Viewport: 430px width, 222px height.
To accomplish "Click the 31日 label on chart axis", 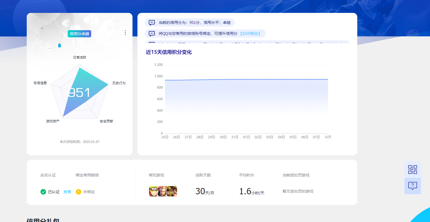I will click(x=235, y=137).
